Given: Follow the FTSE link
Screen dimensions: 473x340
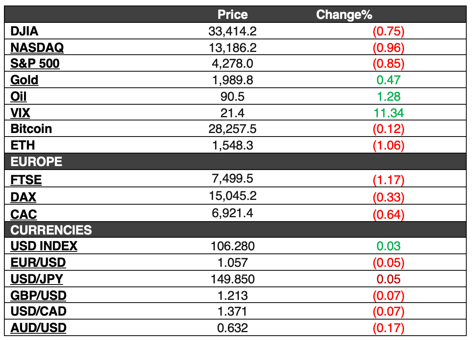Looking at the screenshot, I should coord(26,180).
